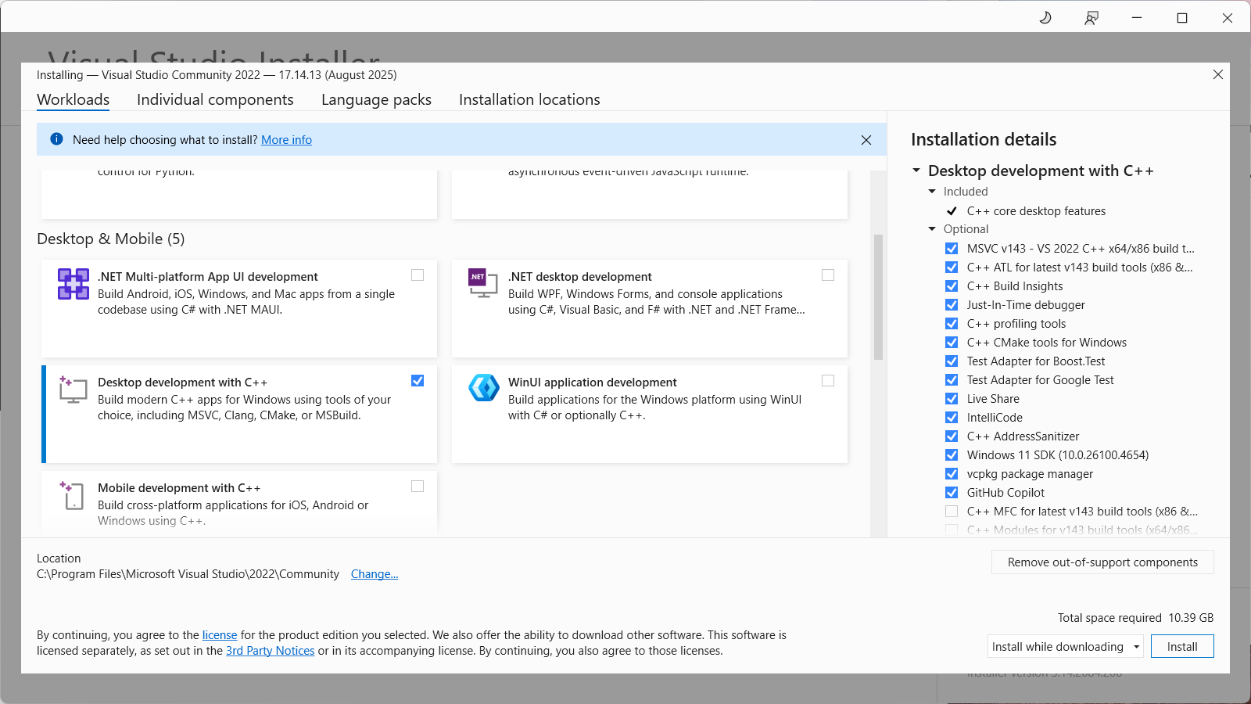Close the installing dialog with X

pos(1218,74)
